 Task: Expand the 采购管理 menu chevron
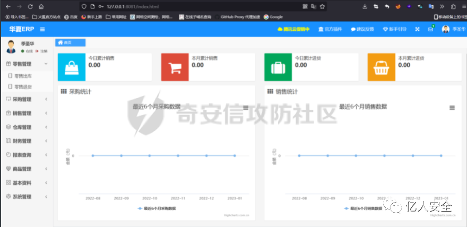click(46, 99)
